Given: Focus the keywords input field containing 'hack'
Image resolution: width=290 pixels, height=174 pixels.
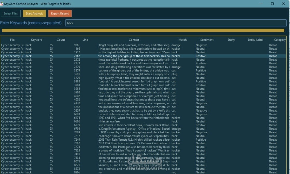Looking at the screenshot, I should coord(176,23).
